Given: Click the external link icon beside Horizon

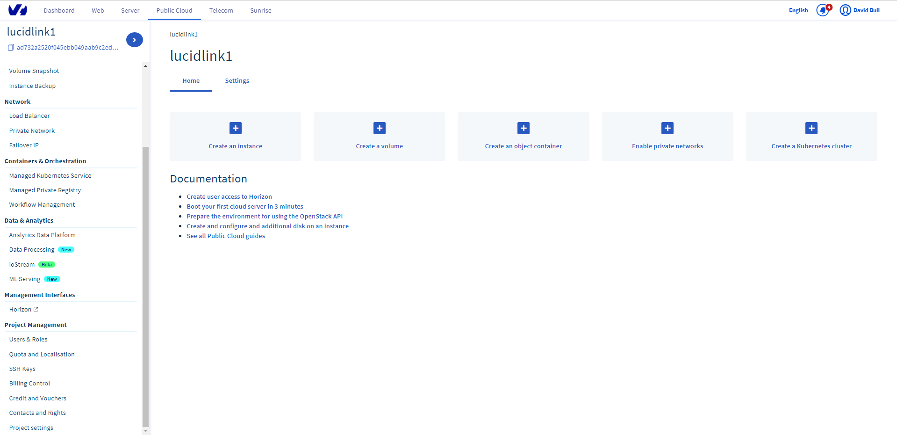Looking at the screenshot, I should pyautogui.click(x=36, y=309).
